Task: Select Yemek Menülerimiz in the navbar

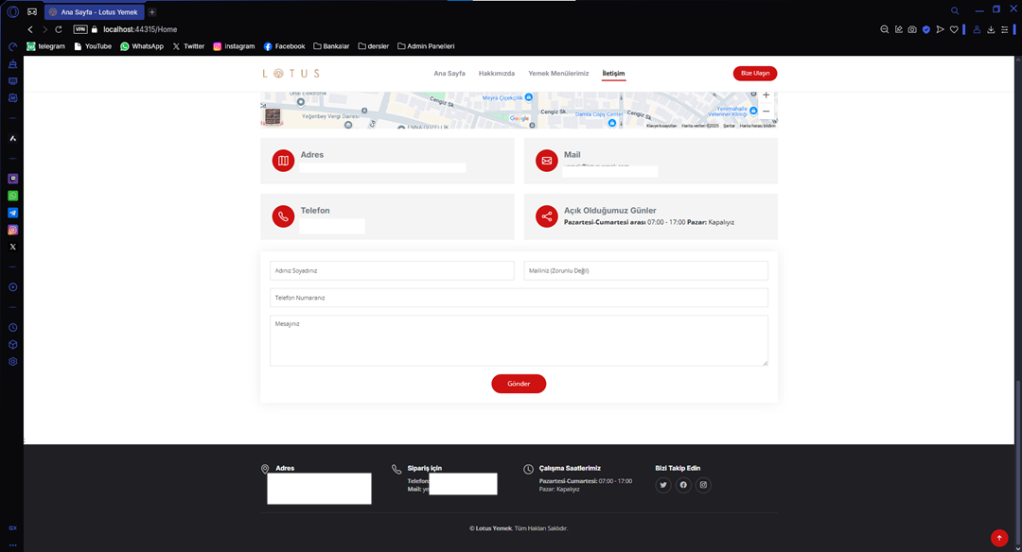Action: [558, 74]
